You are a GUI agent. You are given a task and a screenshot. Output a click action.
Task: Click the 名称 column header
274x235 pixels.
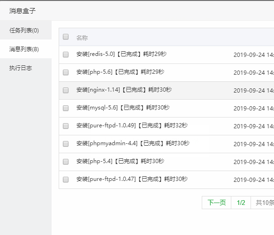coord(82,38)
